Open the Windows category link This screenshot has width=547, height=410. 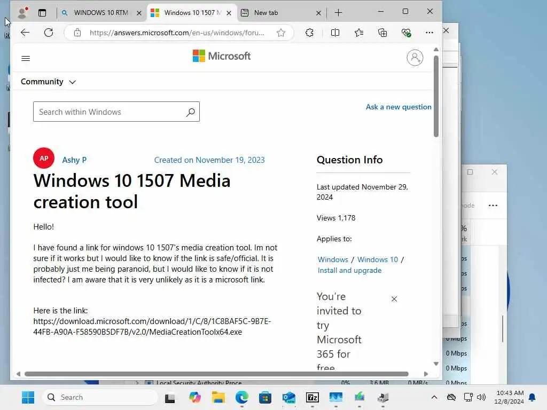point(333,260)
